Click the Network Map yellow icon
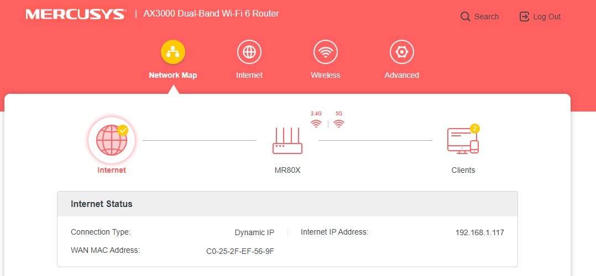 click(x=173, y=52)
